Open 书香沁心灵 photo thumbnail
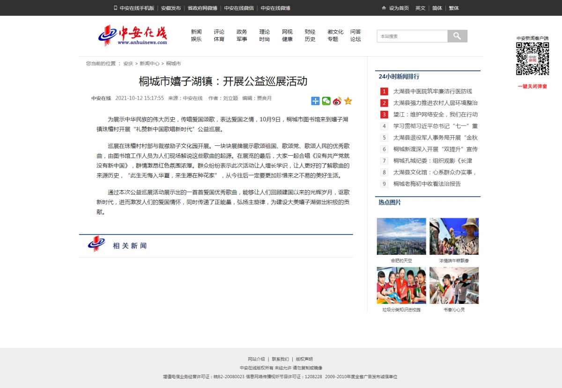Screen dimensions: 562x388 [x=454, y=285]
